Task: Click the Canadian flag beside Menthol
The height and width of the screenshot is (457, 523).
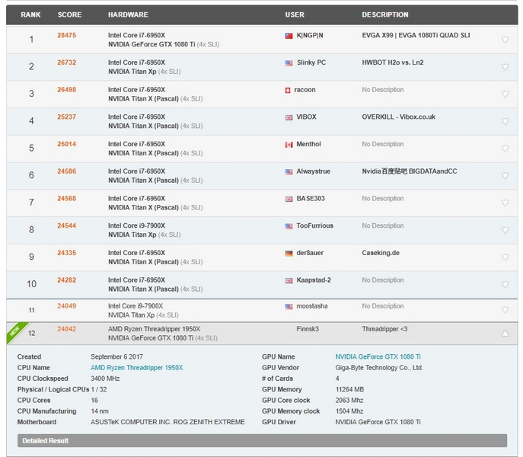Action: [x=289, y=145]
